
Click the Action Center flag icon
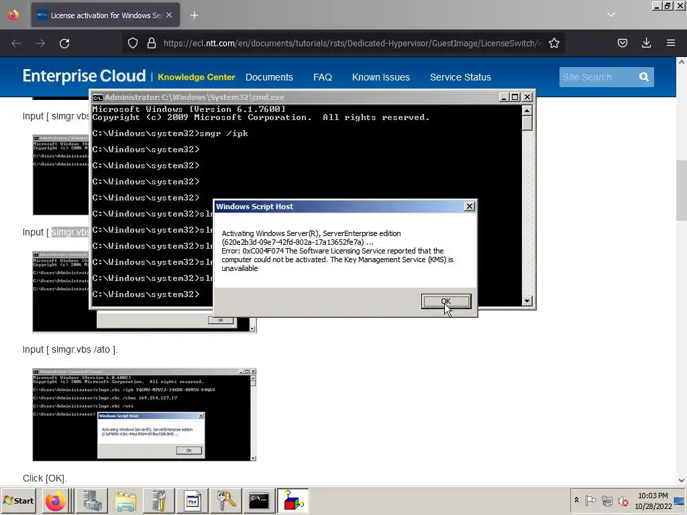(590, 500)
